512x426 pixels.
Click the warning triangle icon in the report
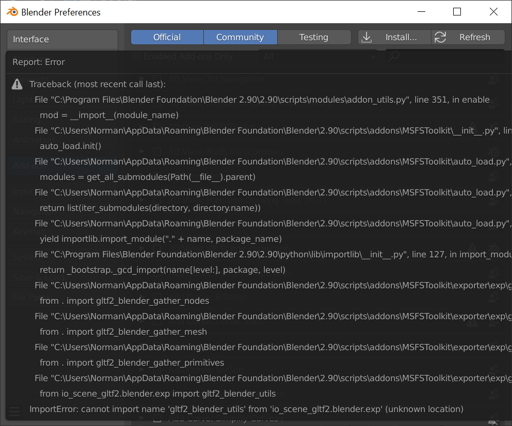pyautogui.click(x=17, y=85)
